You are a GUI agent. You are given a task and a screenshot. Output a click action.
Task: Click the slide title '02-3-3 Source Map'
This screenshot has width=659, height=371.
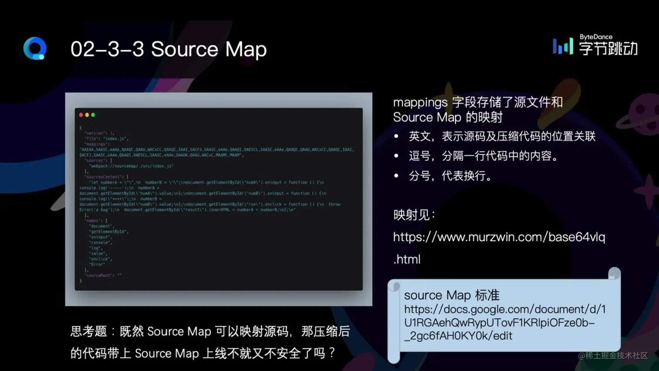[x=168, y=49]
